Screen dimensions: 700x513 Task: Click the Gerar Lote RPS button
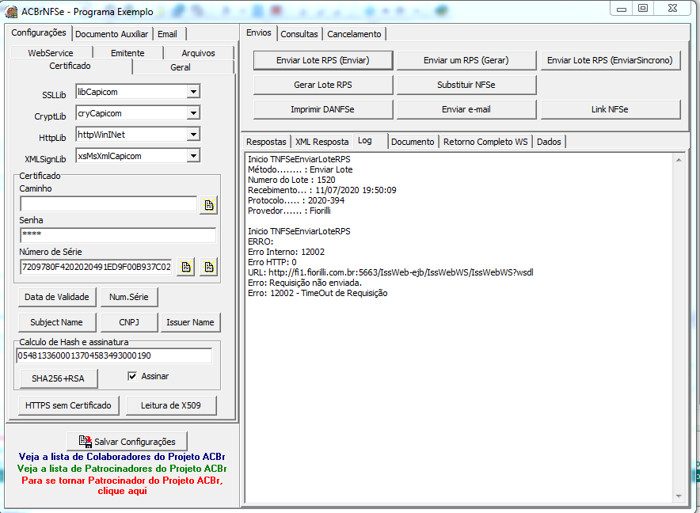323,85
